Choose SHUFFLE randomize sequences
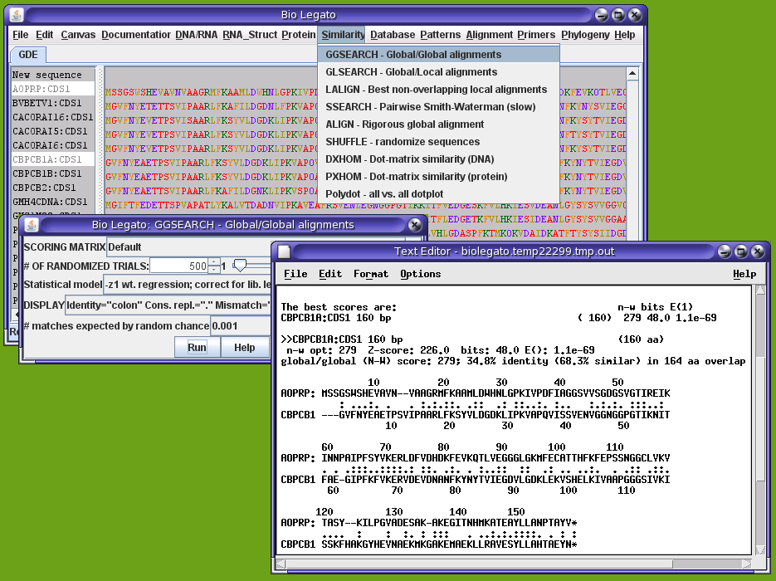 click(438, 142)
